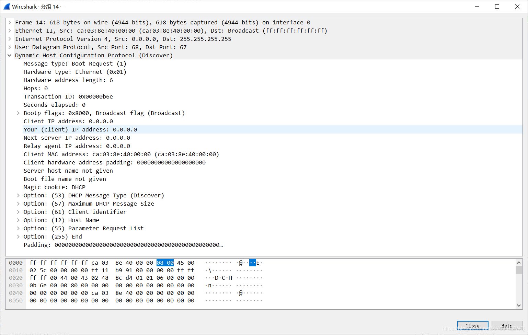Screen dimensions: 528x335
Task: Expand Option 57 Maximum DHCP Message Size
Action: (x=18, y=204)
